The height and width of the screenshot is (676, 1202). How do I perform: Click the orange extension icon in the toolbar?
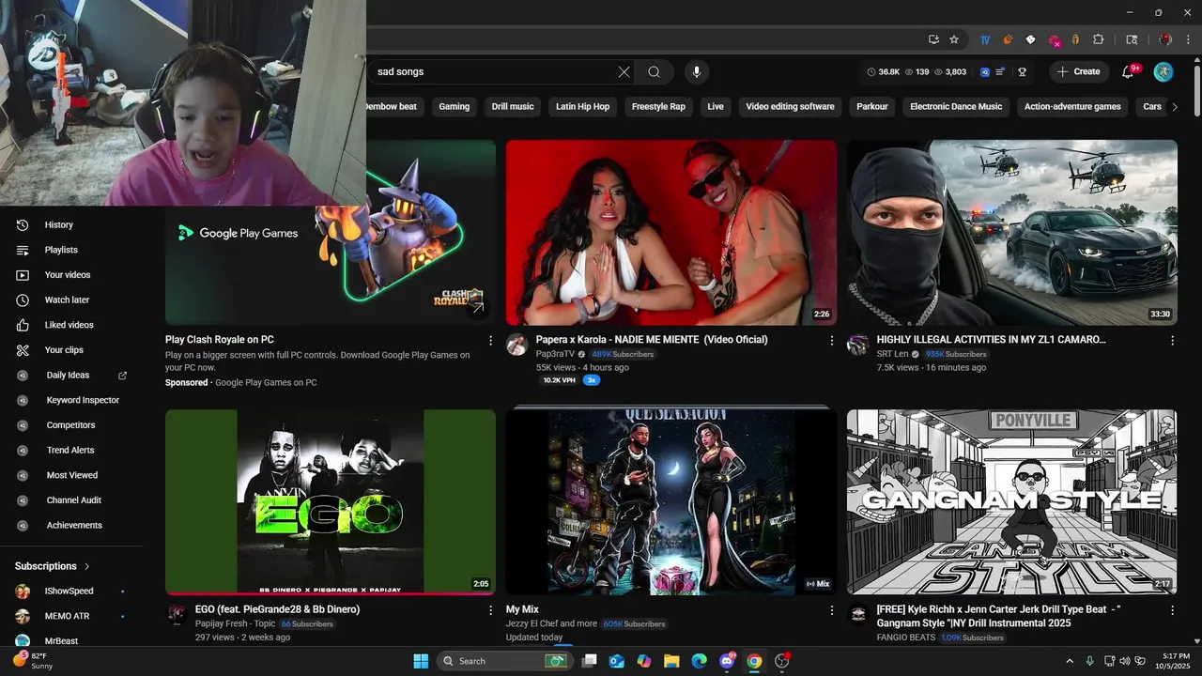click(x=1009, y=39)
